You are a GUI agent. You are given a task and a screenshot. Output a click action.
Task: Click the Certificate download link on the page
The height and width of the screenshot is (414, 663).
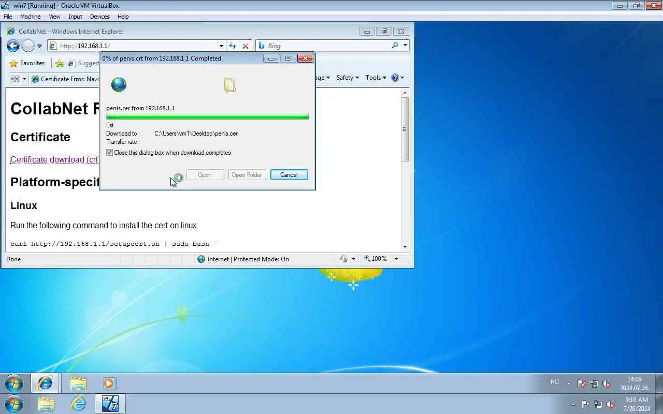tap(54, 159)
